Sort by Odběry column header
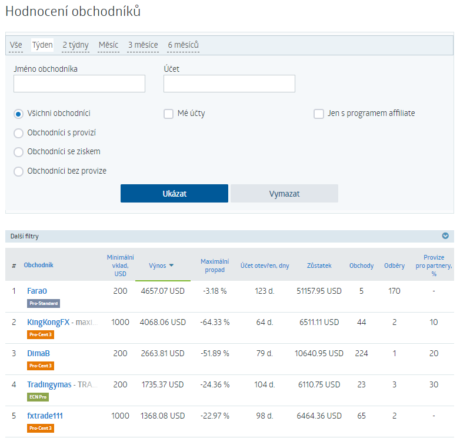This screenshot has width=460, height=438. (x=394, y=266)
